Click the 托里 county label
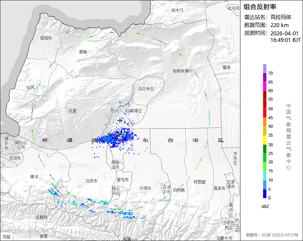Screen dimensions: 303x241 pyautogui.click(x=72, y=111)
